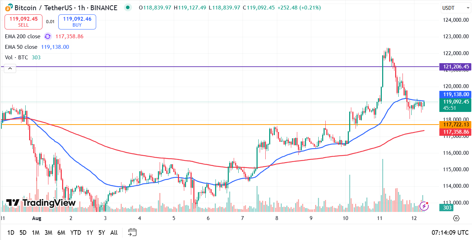The image size is (472, 240).
Task: Select the 5D time range
Action: (x=23, y=232)
